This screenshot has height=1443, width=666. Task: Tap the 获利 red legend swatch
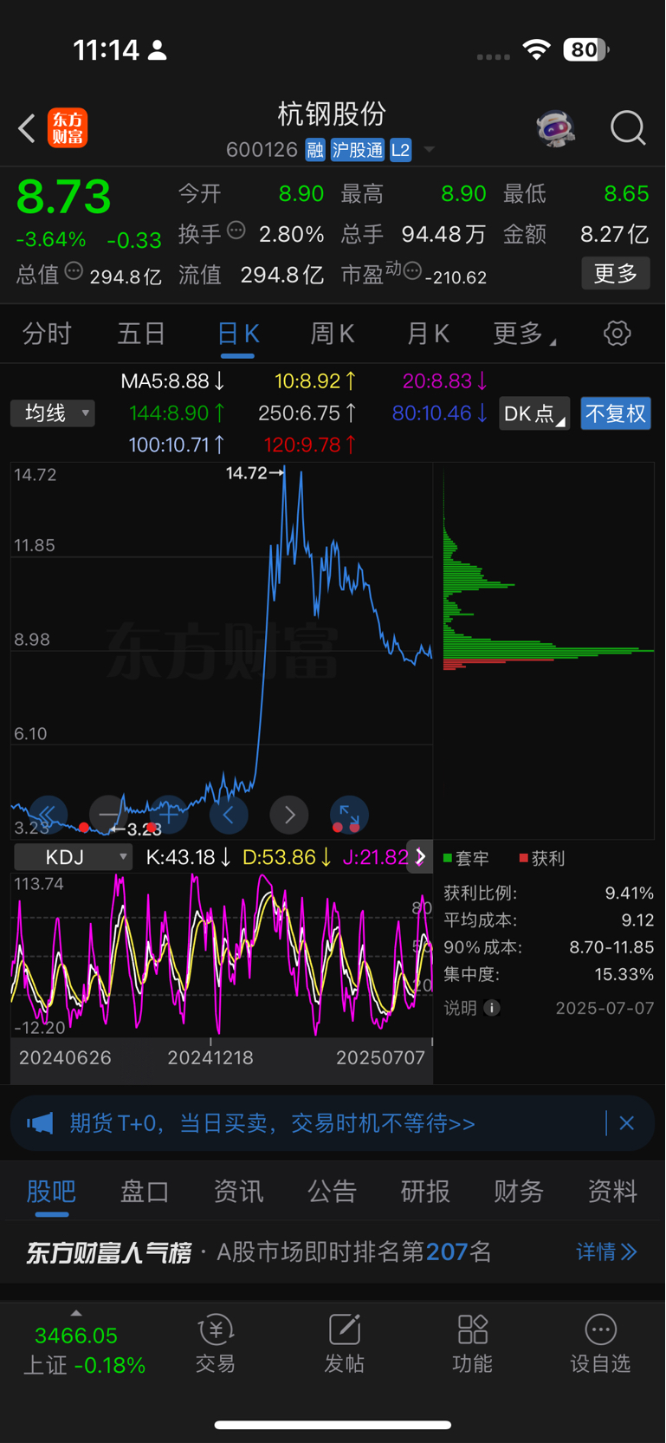click(523, 858)
